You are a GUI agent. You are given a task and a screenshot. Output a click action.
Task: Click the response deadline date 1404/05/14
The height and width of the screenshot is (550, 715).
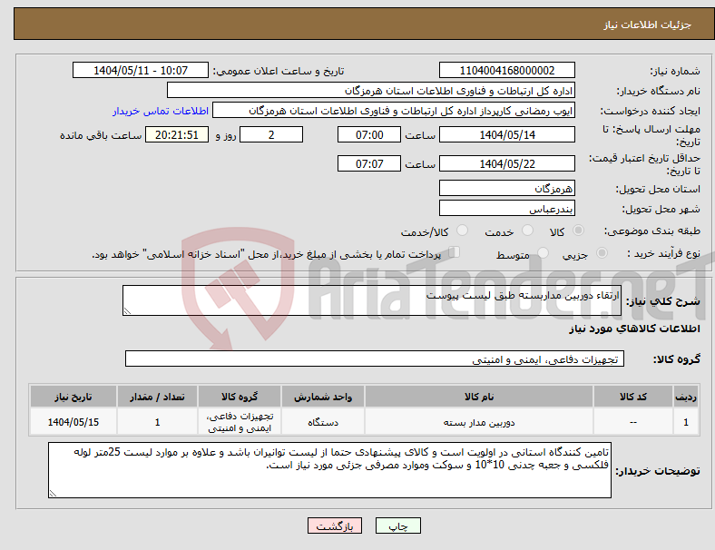click(507, 134)
